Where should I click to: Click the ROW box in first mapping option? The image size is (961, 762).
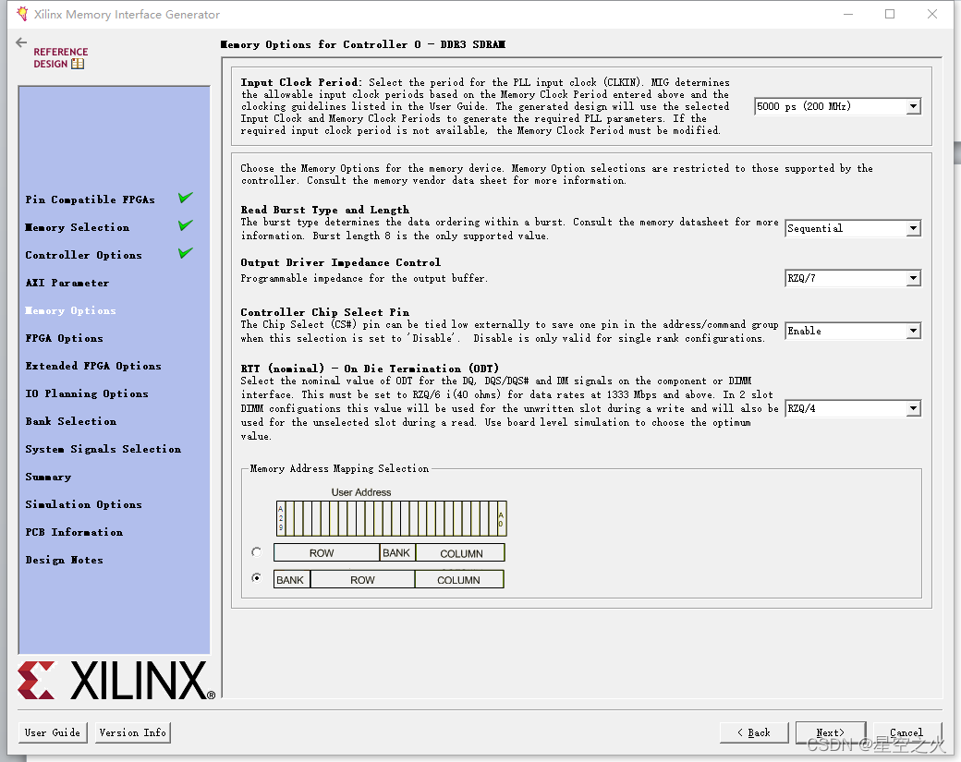pyautogui.click(x=326, y=552)
